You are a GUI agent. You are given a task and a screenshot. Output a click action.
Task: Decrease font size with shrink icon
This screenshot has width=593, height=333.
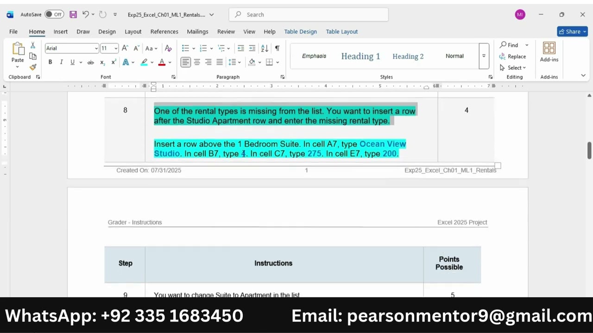[136, 48]
